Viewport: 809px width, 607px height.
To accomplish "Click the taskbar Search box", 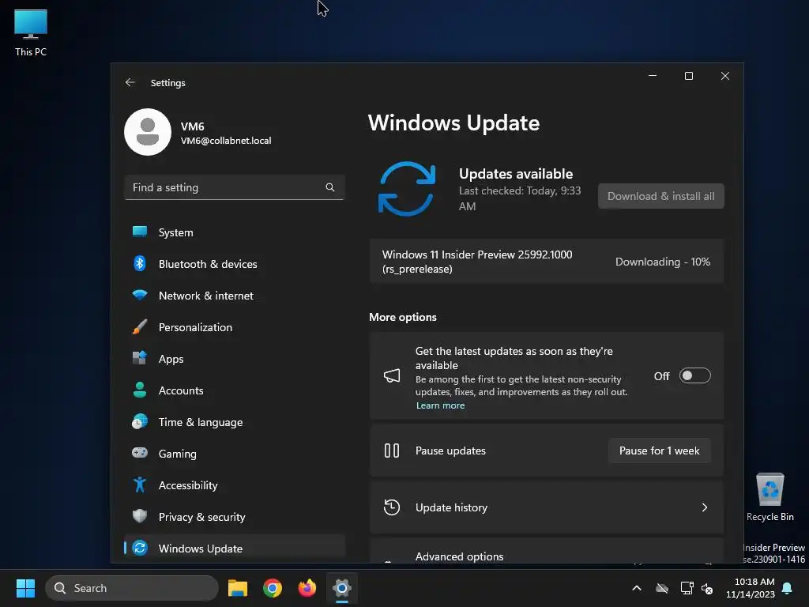I will click(132, 588).
